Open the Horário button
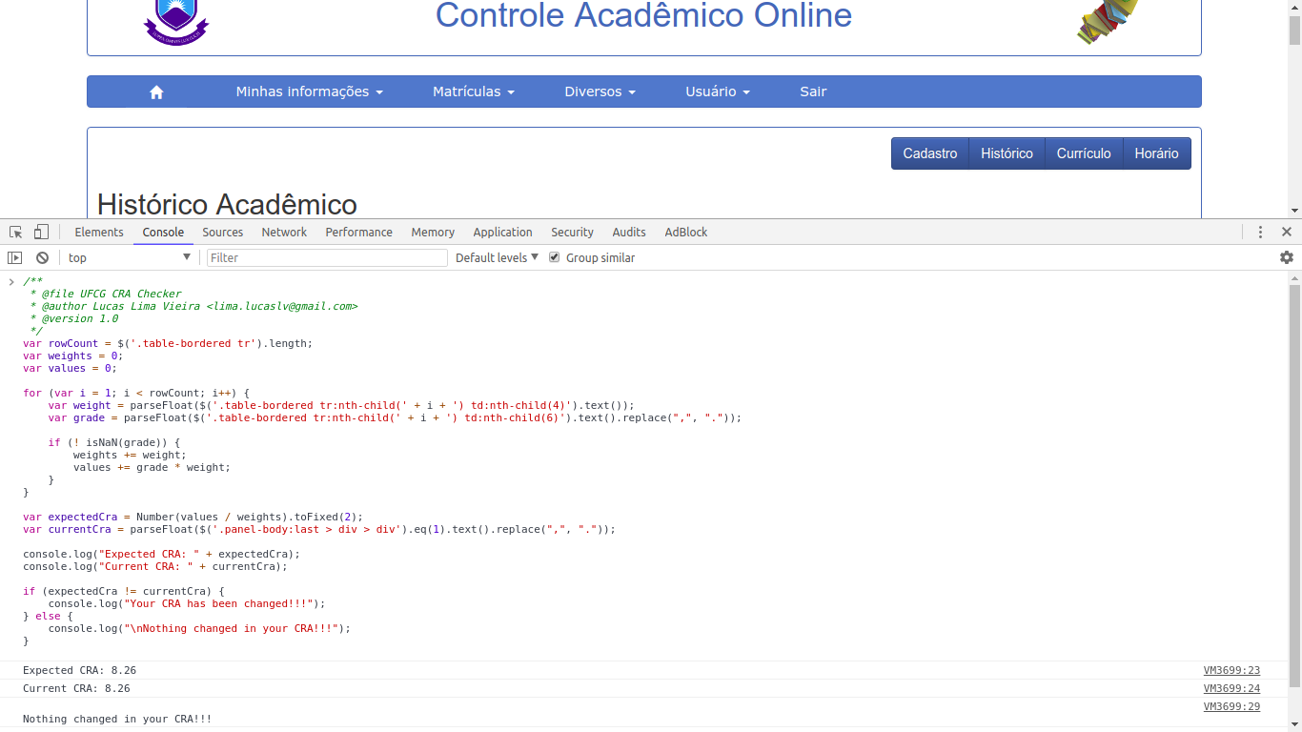The image size is (1302, 732). [1157, 153]
